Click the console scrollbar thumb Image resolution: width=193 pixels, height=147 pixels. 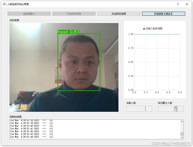point(182,134)
